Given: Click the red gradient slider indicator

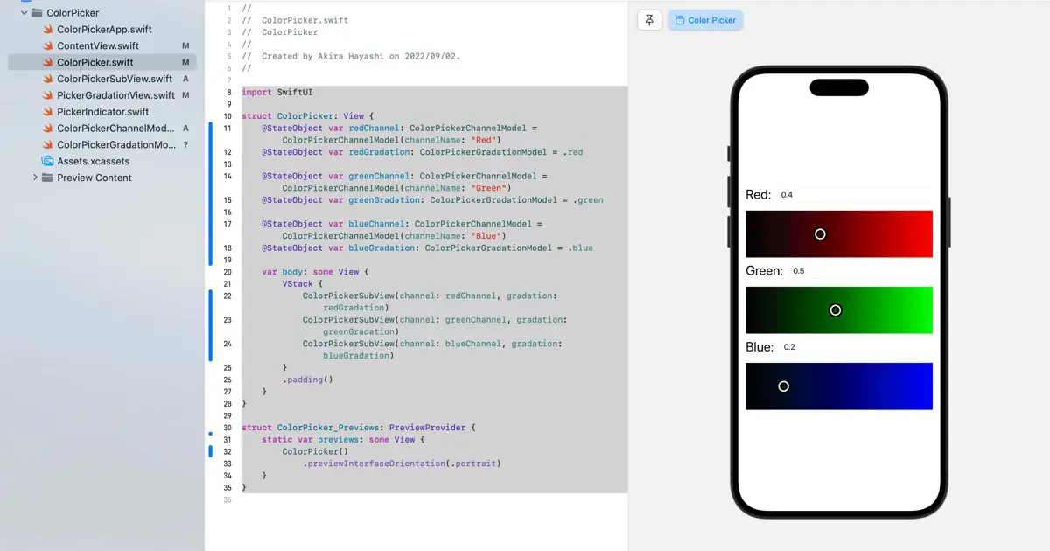Looking at the screenshot, I should (x=820, y=234).
